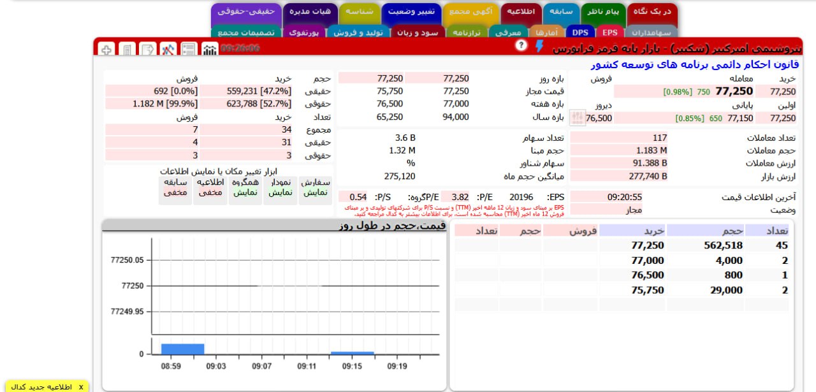
Task: Open the سهامداران tab
Action: pyautogui.click(x=651, y=32)
